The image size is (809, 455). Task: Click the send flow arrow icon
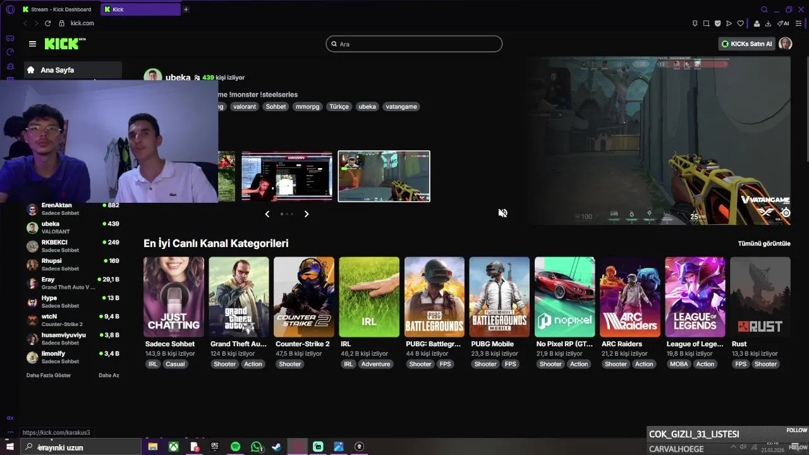(729, 23)
